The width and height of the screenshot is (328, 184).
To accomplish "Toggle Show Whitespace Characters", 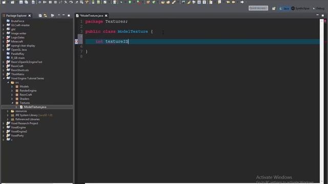I will [204, 2].
